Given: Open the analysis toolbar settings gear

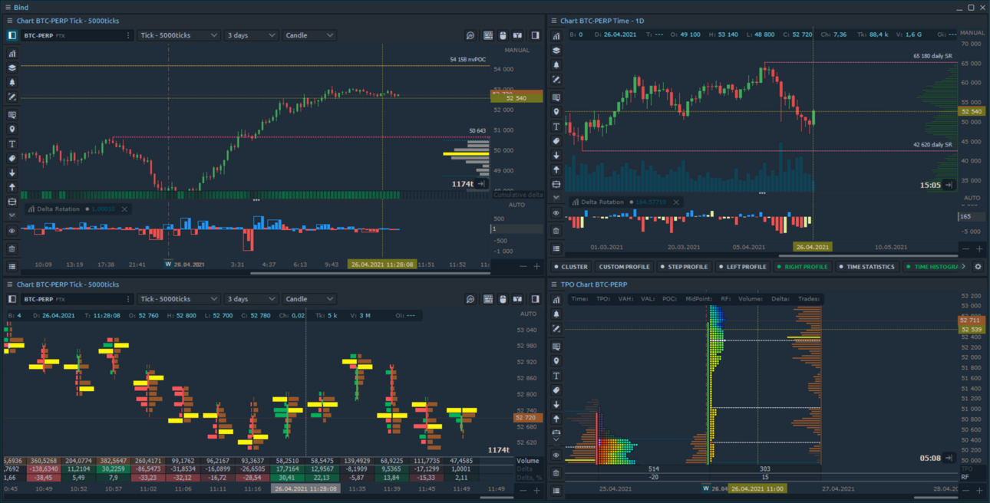Looking at the screenshot, I should pyautogui.click(x=978, y=267).
